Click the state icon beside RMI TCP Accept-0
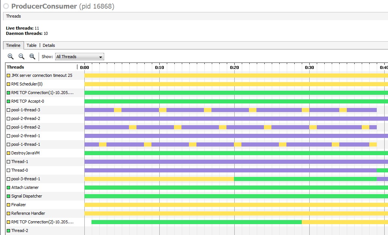Viewport: 388px width, 235px height. (9, 101)
